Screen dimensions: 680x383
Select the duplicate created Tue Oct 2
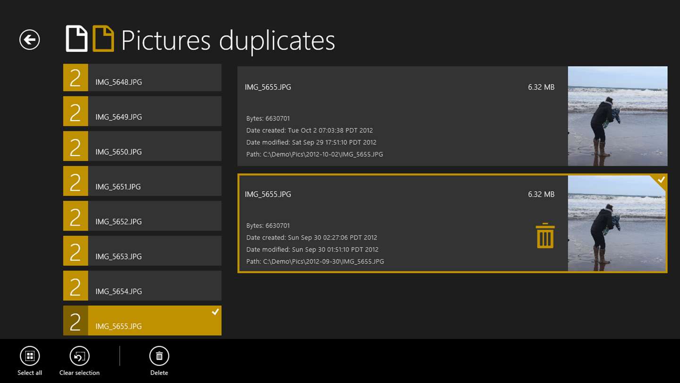pyautogui.click(x=401, y=116)
